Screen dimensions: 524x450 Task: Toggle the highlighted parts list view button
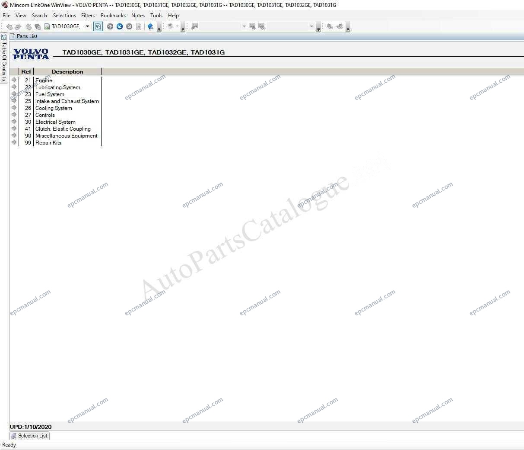tap(98, 26)
